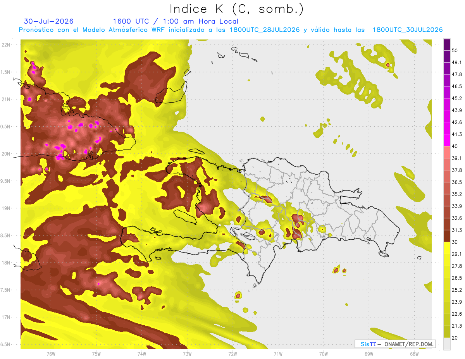Click the 17N latitude label
465x359 pixels.
(6, 317)
